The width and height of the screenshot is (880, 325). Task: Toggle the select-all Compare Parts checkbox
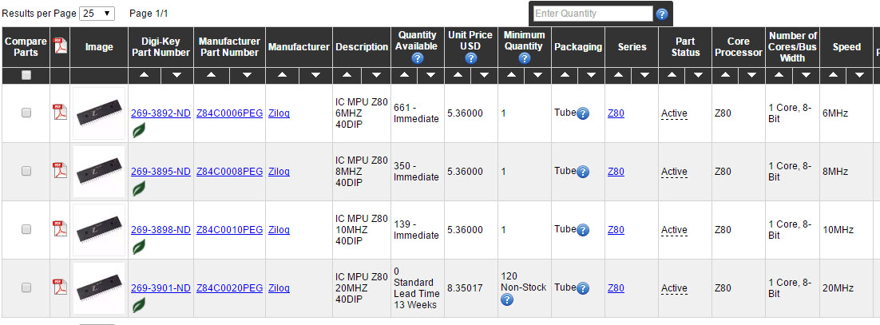26,75
